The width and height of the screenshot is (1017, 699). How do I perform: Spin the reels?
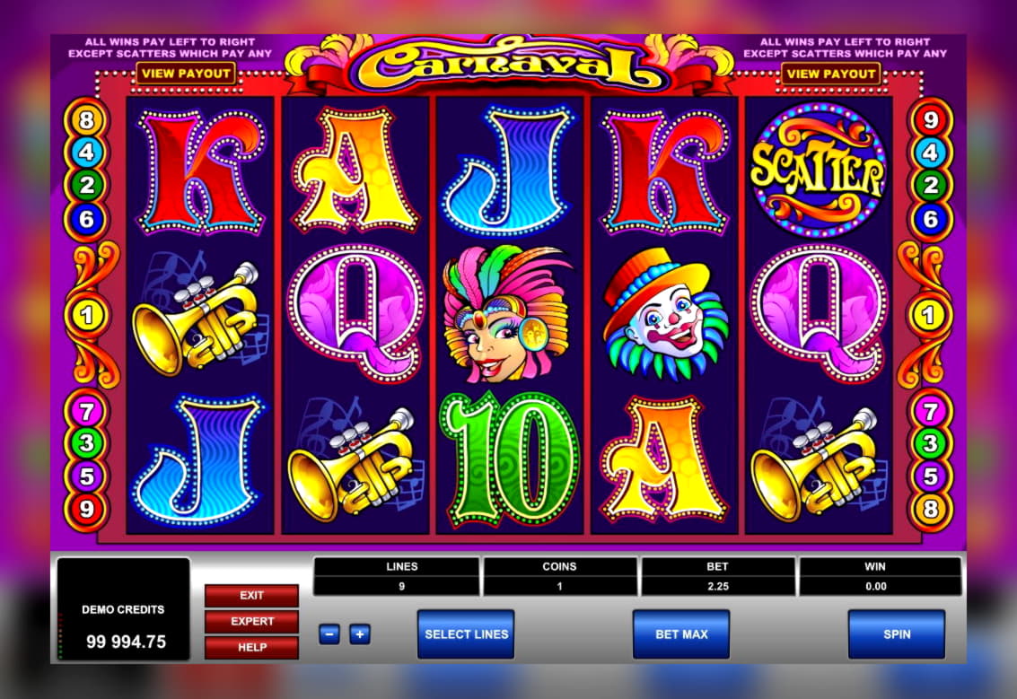pos(897,634)
